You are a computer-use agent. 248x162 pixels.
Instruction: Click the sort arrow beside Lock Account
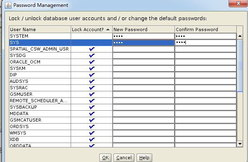(108, 29)
